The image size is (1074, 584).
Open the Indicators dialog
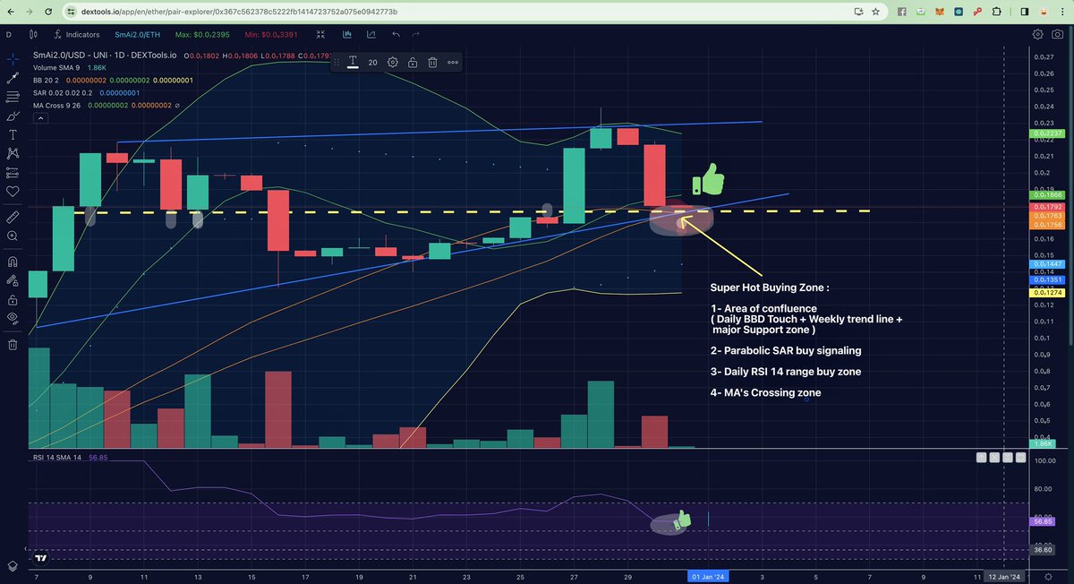point(76,34)
